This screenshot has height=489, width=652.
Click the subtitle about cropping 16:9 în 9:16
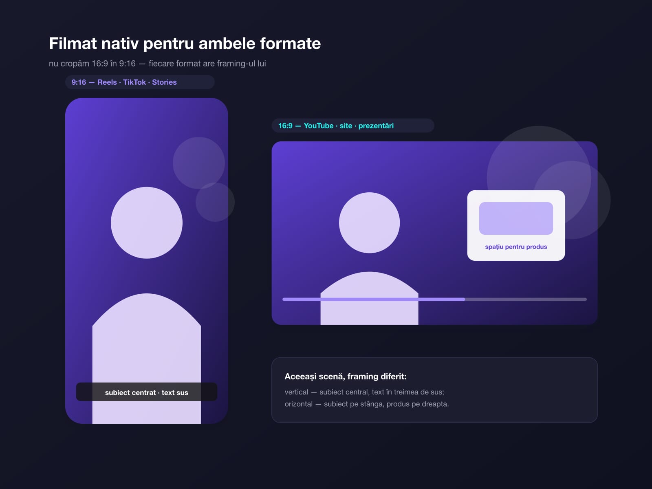(x=157, y=64)
